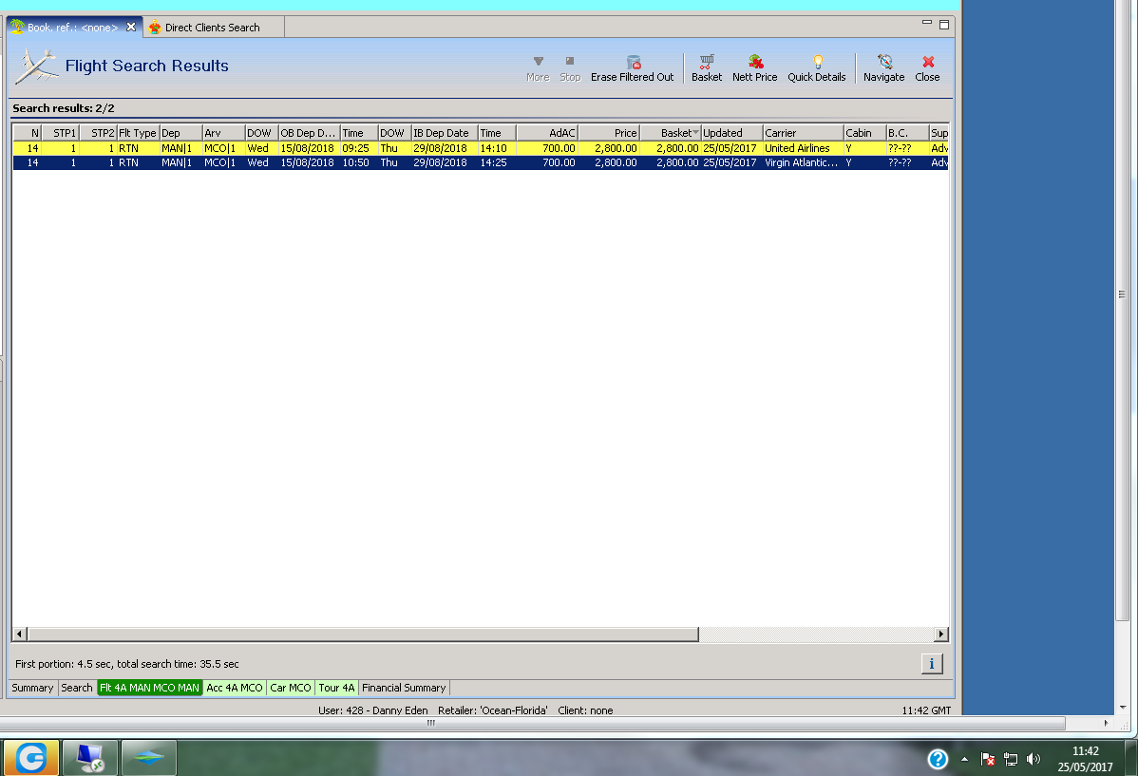Open the Search bottom tab
This screenshot has height=776, width=1138.
pos(77,688)
